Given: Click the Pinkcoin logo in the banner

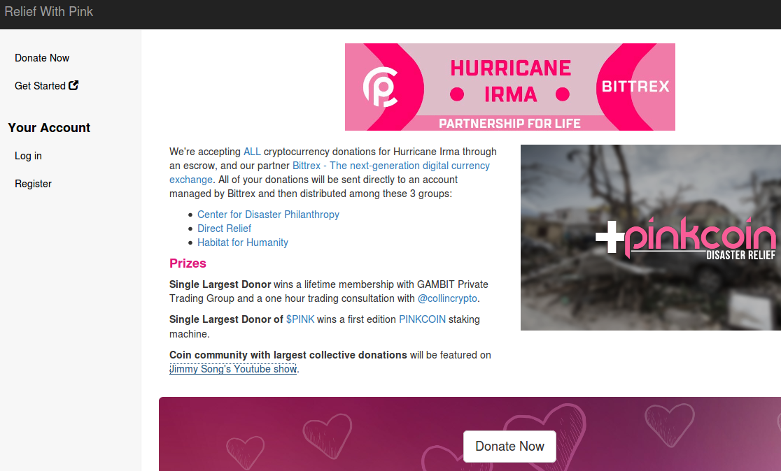Looking at the screenshot, I should (380, 87).
